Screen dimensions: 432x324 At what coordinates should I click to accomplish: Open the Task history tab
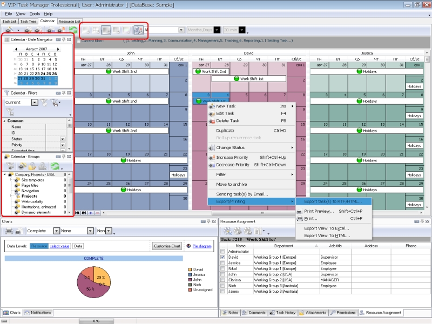click(282, 313)
